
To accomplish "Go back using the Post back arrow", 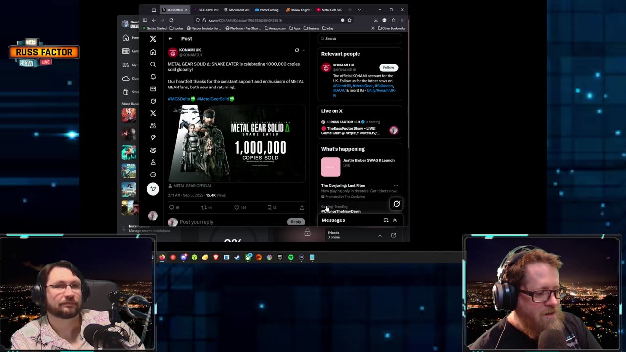I will tap(170, 39).
